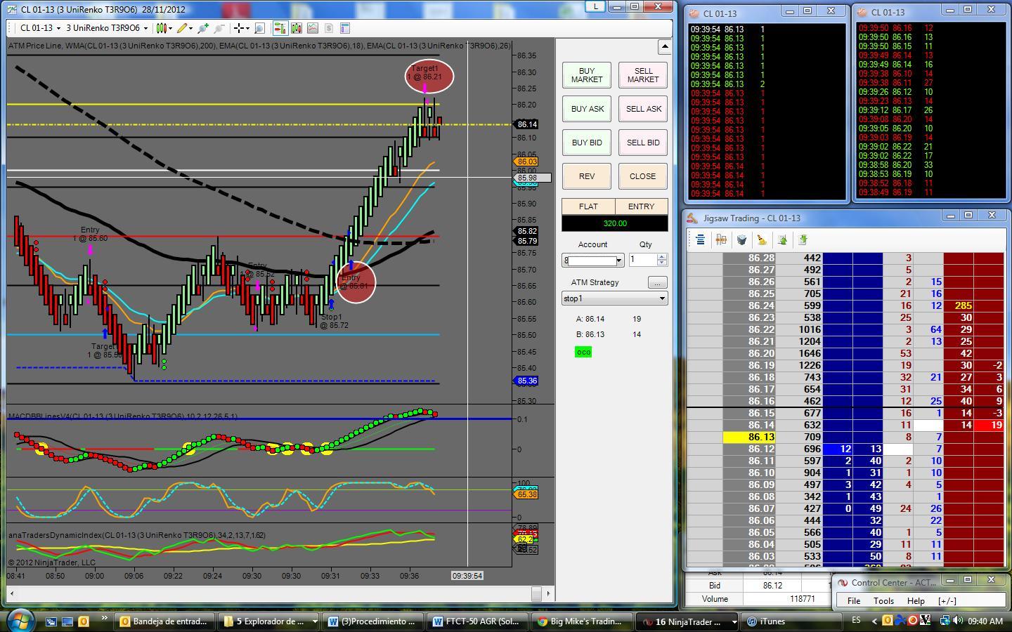This screenshot has width=1012, height=632.
Task: Open the CL 01-13 instrument dropdown
Action: coord(39,28)
